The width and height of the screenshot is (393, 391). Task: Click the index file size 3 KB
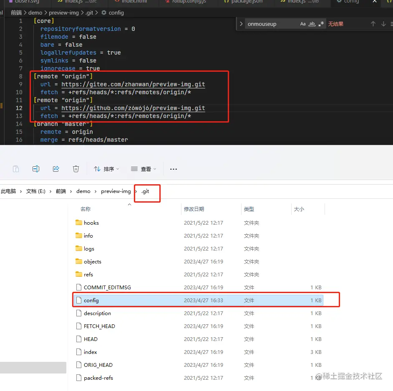316,352
